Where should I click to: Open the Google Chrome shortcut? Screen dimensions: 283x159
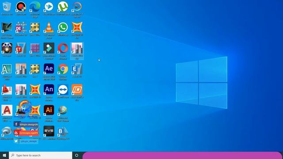(63, 69)
